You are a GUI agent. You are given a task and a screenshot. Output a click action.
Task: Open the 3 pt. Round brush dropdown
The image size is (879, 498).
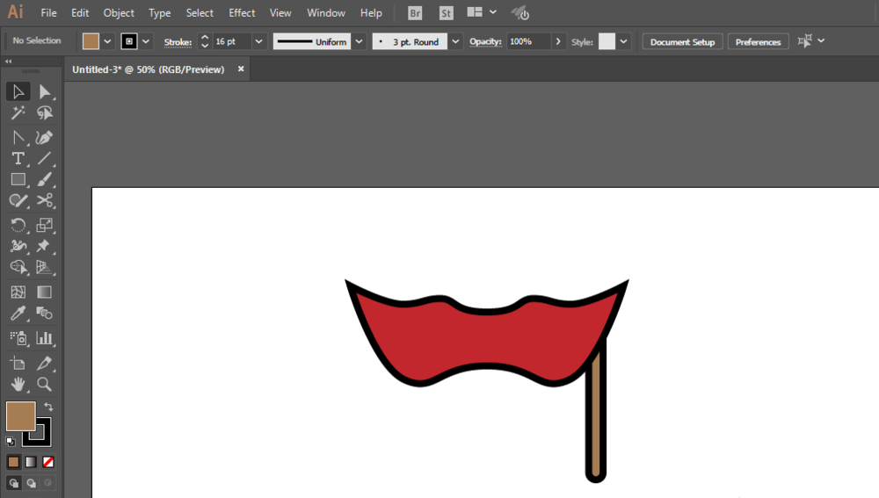click(455, 41)
